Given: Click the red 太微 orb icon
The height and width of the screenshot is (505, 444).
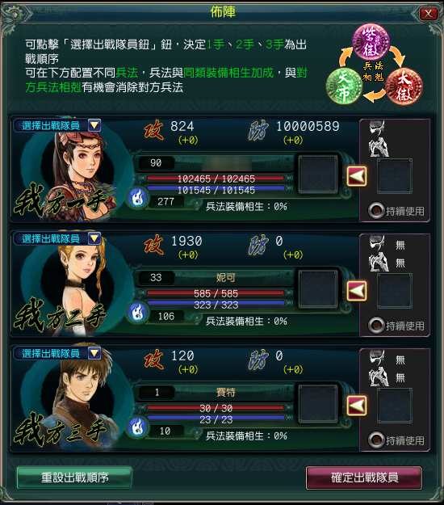Looking at the screenshot, I should (x=404, y=86).
